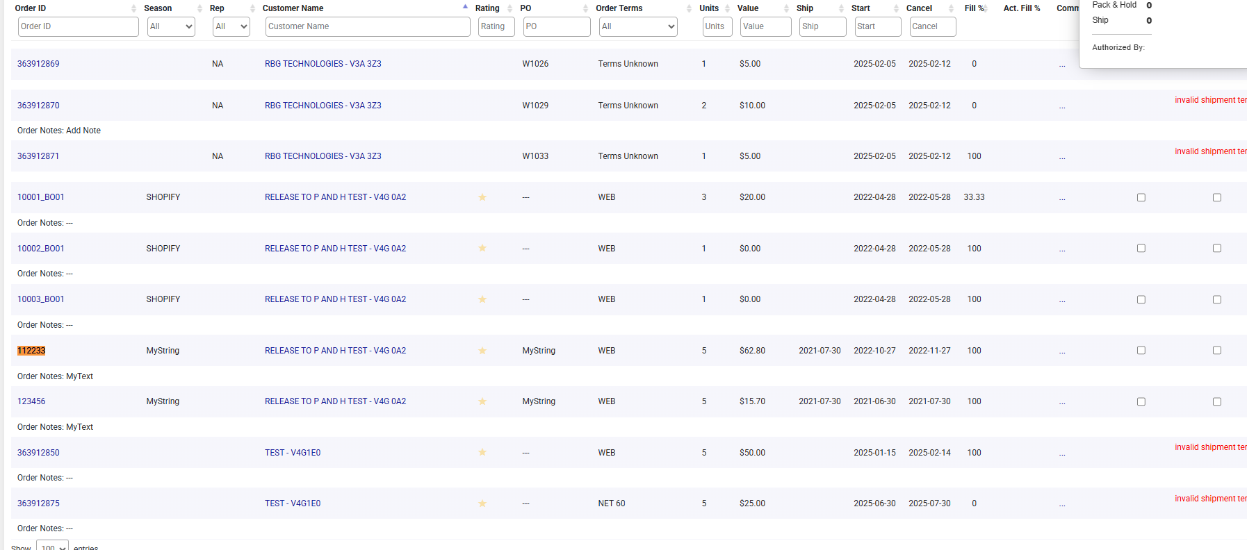1247x550 pixels.
Task: Click the sort arrows beside the Units header
Action: (x=727, y=8)
